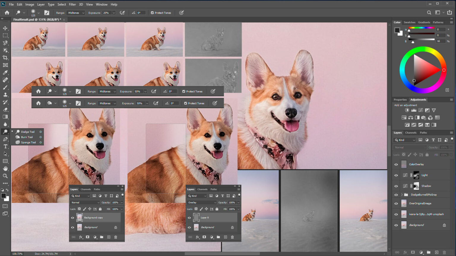Activate the Zoom tool in toolbar
Screen dimensions: 456x256
coord(5,176)
